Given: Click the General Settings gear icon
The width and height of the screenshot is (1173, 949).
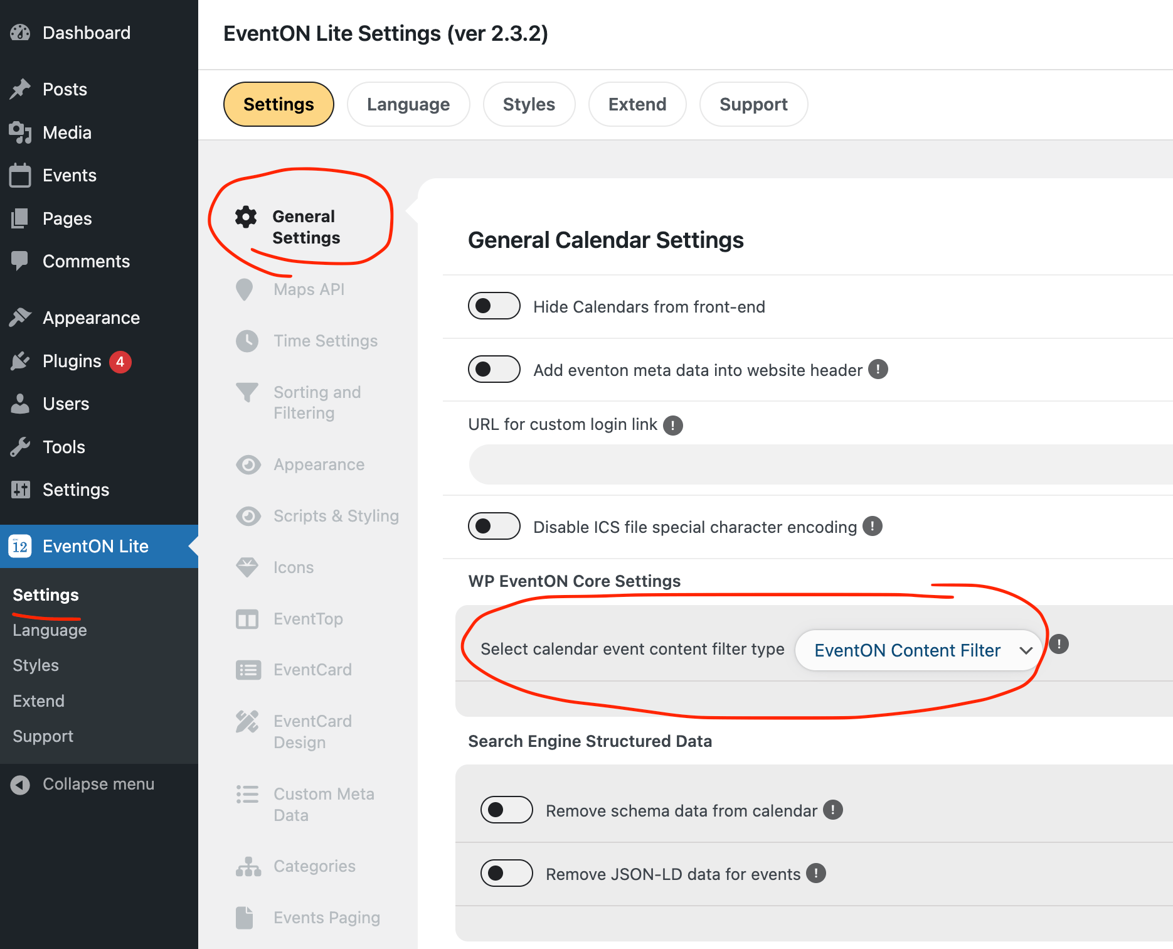Looking at the screenshot, I should [246, 217].
